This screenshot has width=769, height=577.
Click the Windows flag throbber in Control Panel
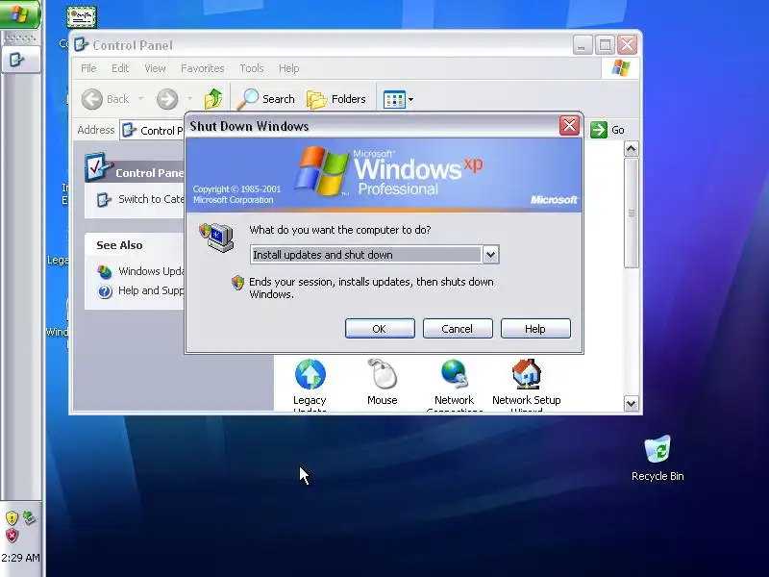tap(621, 68)
